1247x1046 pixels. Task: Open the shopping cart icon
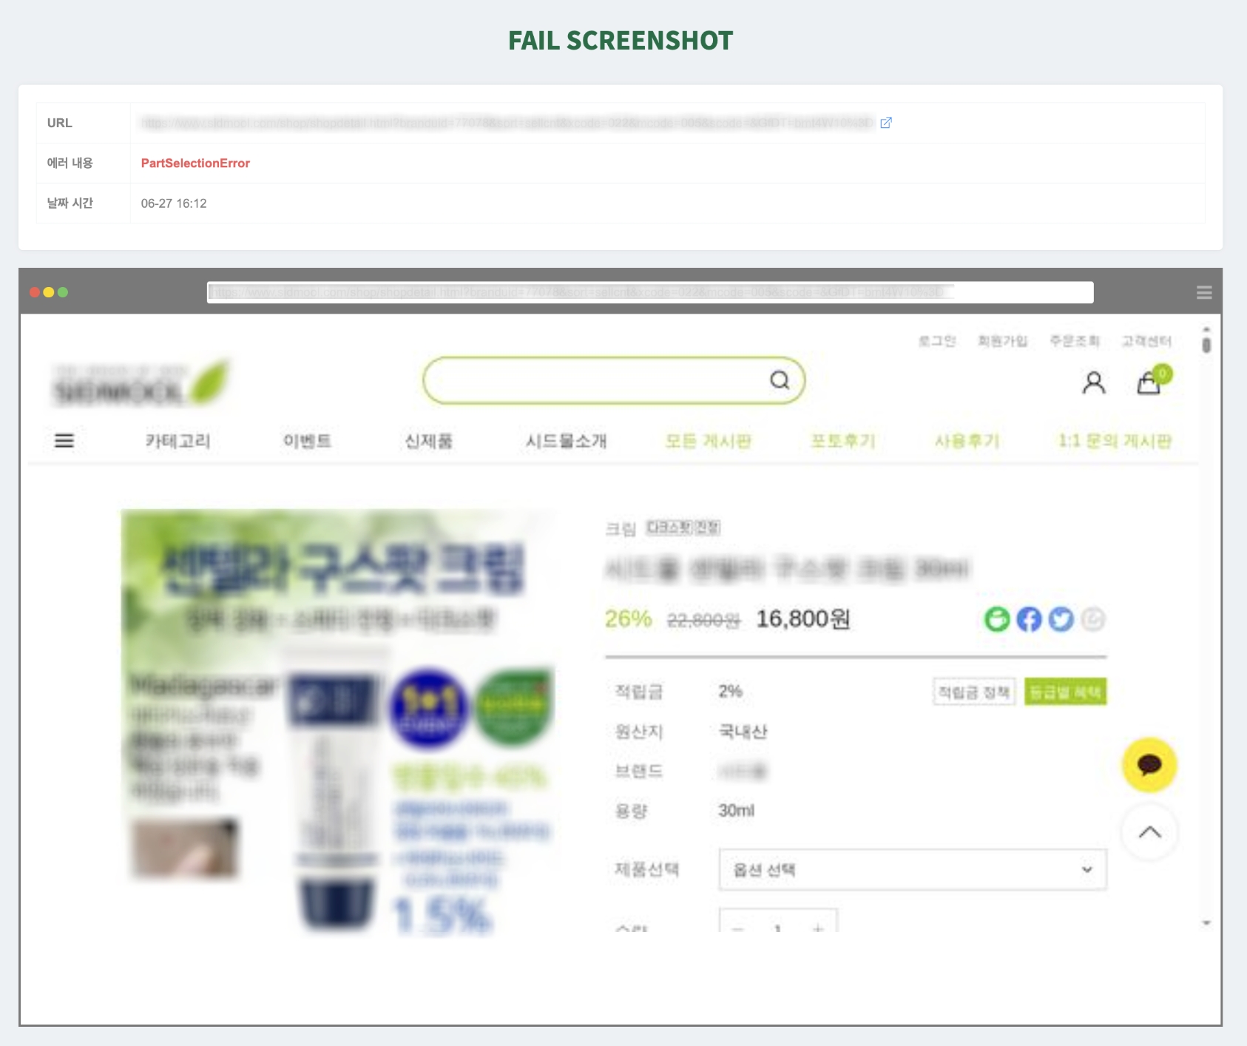pyautogui.click(x=1149, y=382)
